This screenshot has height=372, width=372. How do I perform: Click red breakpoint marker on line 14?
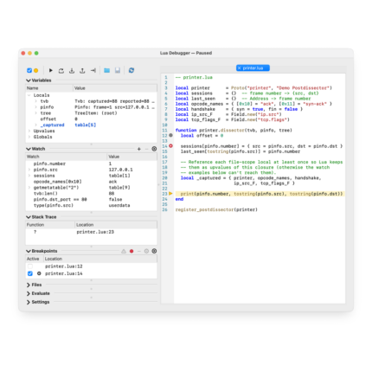(170, 146)
